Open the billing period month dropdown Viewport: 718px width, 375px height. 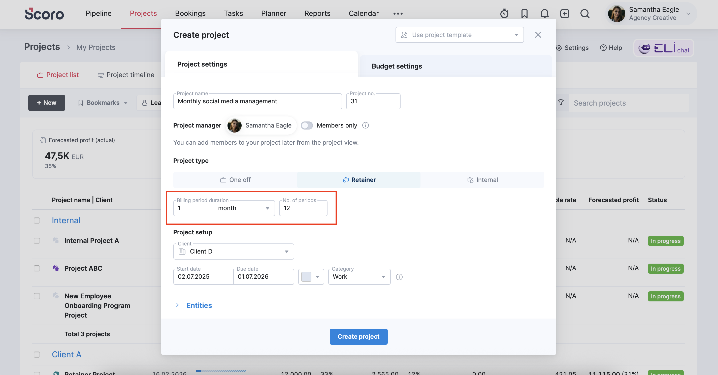[244, 208]
